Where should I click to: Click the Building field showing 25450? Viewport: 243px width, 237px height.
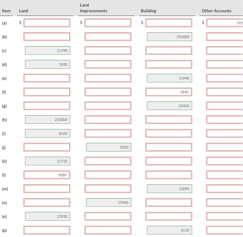[x=169, y=106]
